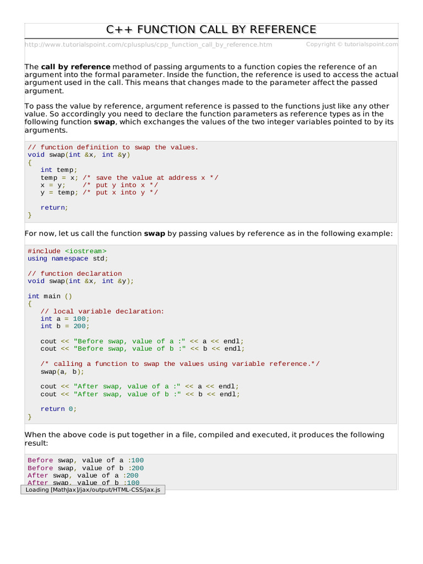Viewport: 423px width, 564px height.
Task: Click the 'Copyright © tutorialspoint.com' text
Action: point(352,44)
